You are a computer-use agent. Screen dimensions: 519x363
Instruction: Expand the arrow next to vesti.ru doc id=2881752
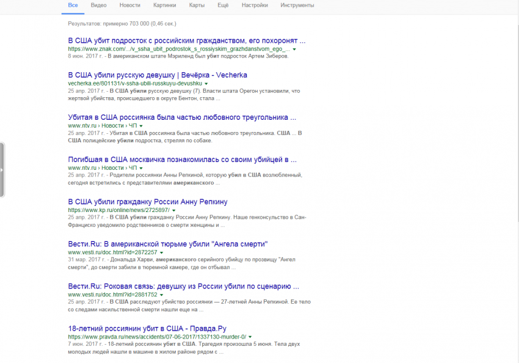pyautogui.click(x=162, y=295)
